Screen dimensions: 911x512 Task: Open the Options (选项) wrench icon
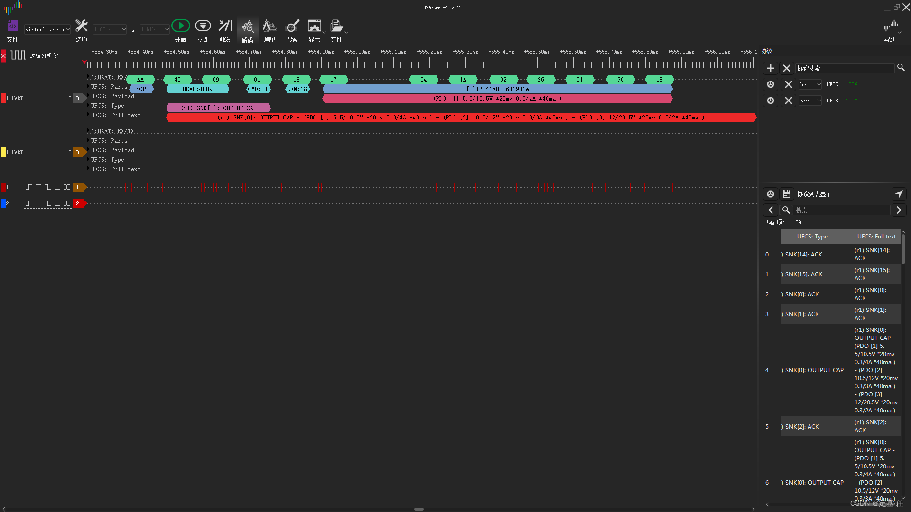[82, 27]
